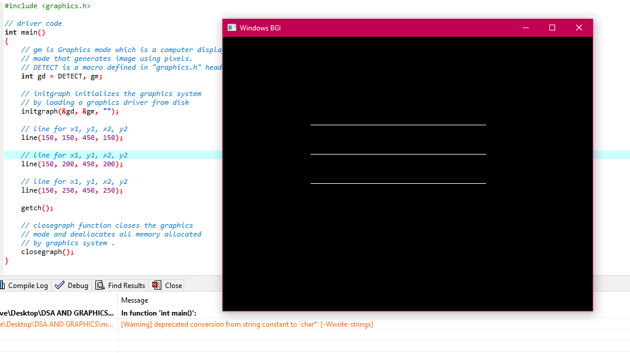
Task: Open the Find Results tab
Action: 124,285
